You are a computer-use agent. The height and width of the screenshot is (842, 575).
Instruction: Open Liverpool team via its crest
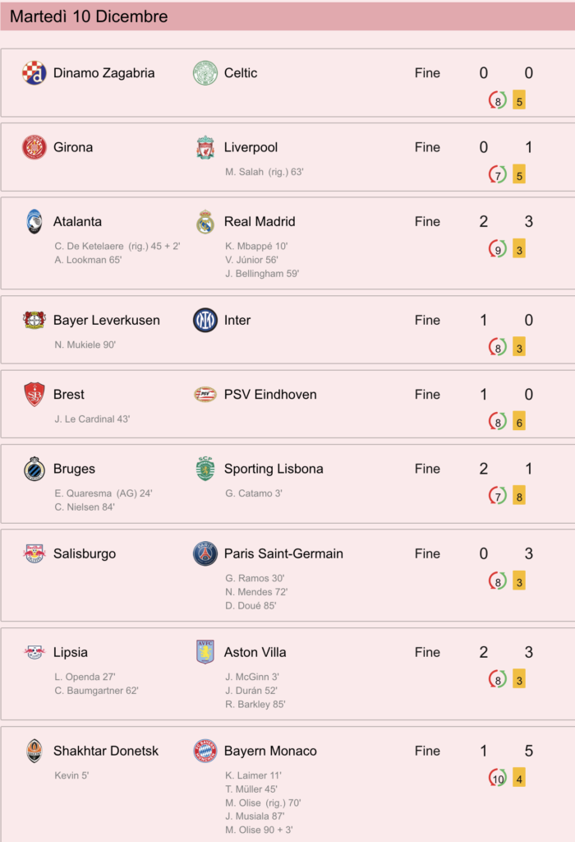tap(205, 148)
